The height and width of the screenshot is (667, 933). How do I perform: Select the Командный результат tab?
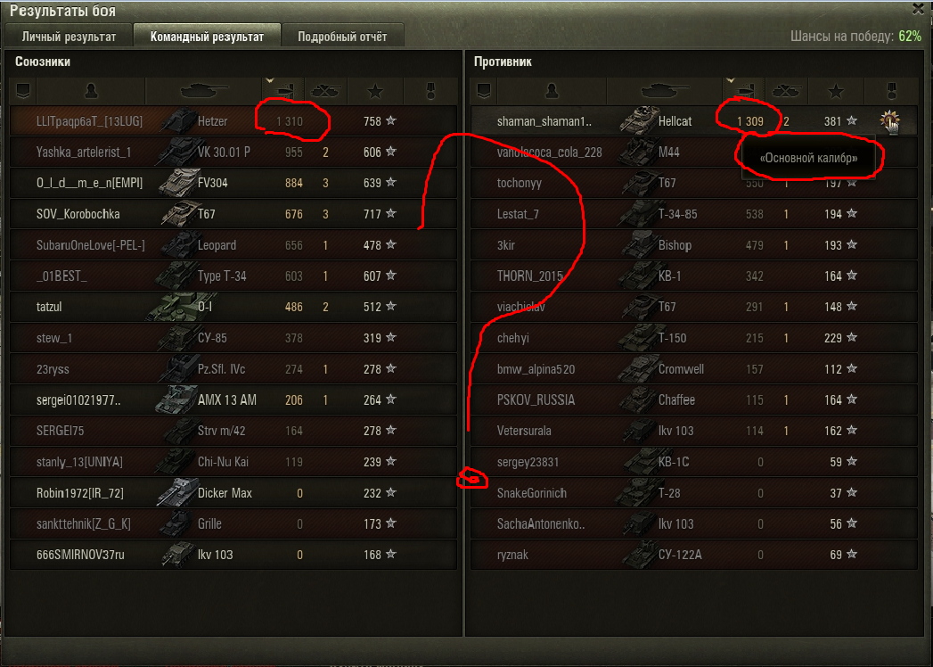click(x=207, y=37)
